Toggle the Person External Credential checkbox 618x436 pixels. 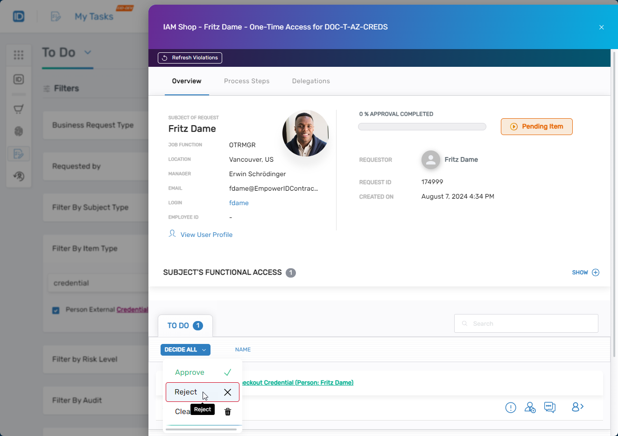(56, 310)
